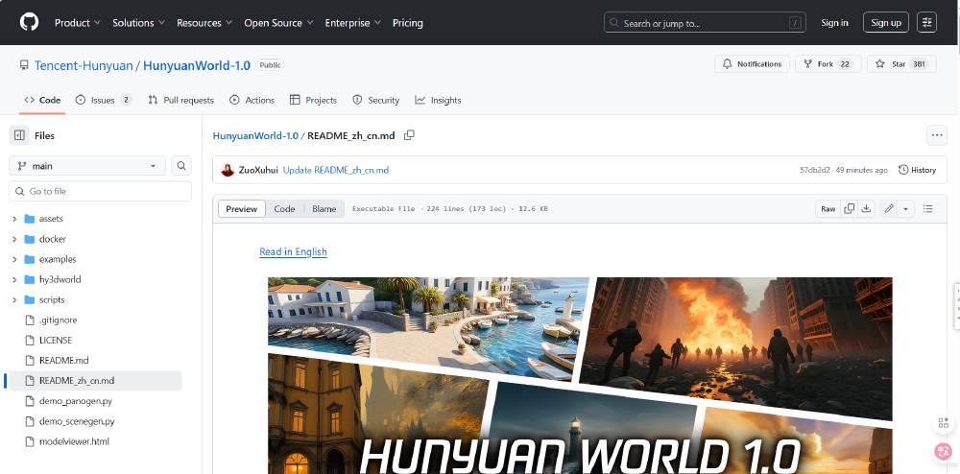Click the translate extension icon
Viewport: 960px width, 474px height.
tap(944, 451)
